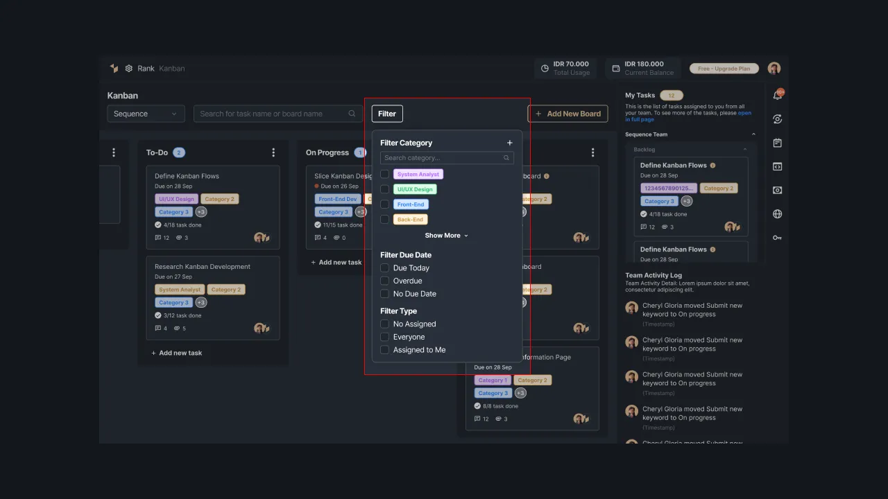Collapse the Sequence Team section

pyautogui.click(x=753, y=134)
